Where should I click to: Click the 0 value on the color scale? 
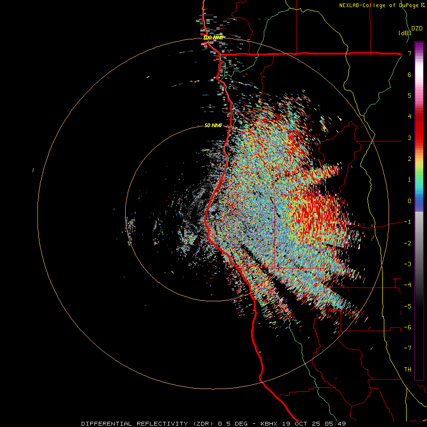(x=409, y=201)
